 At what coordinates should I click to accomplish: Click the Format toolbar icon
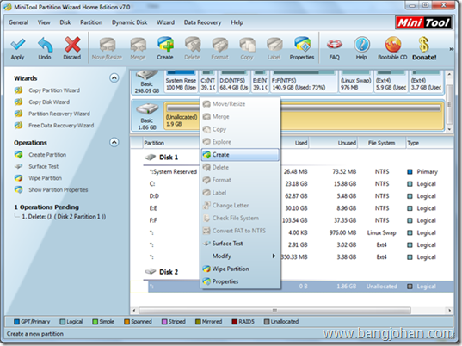coord(219,45)
